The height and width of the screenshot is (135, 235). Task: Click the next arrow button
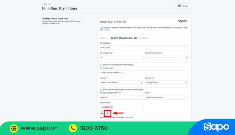(x=107, y=113)
